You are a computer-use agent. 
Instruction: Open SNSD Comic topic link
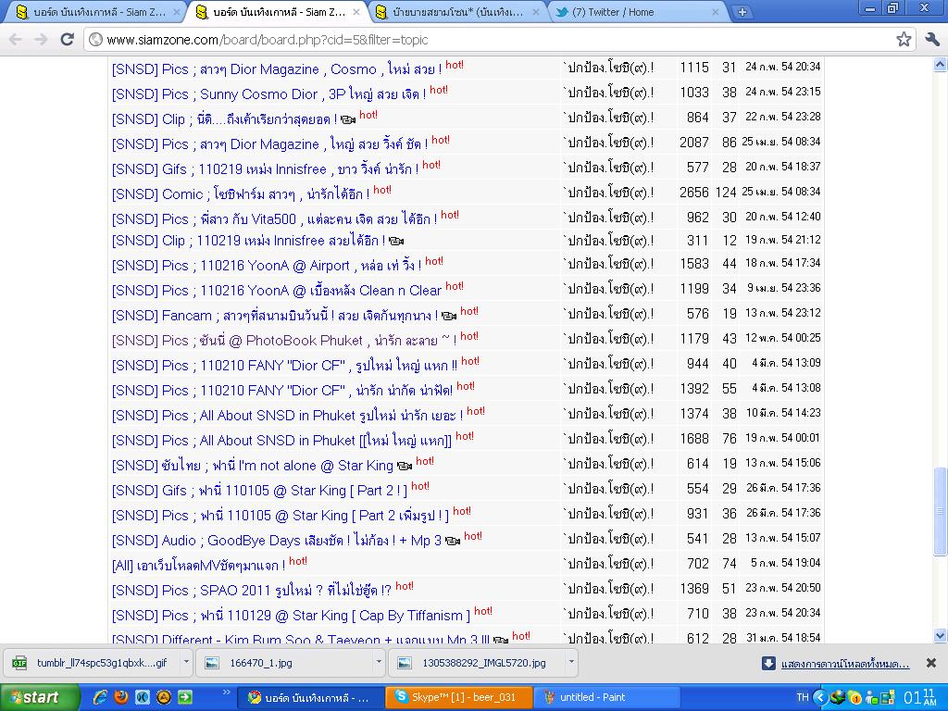coord(241,194)
